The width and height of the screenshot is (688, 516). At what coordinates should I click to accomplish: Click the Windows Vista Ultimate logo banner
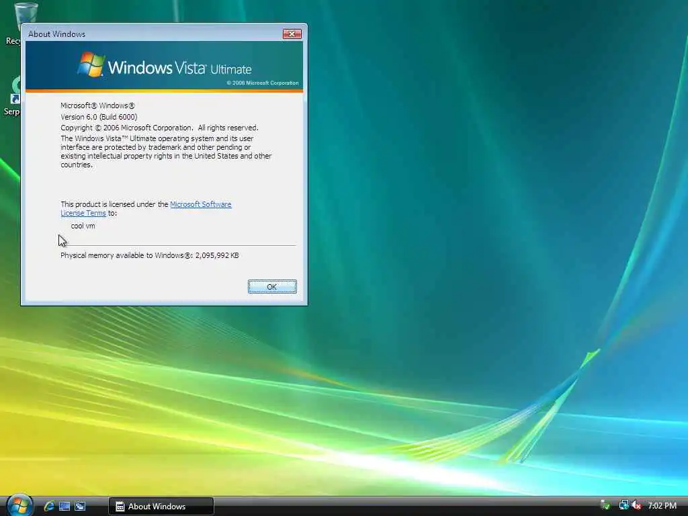click(x=164, y=66)
